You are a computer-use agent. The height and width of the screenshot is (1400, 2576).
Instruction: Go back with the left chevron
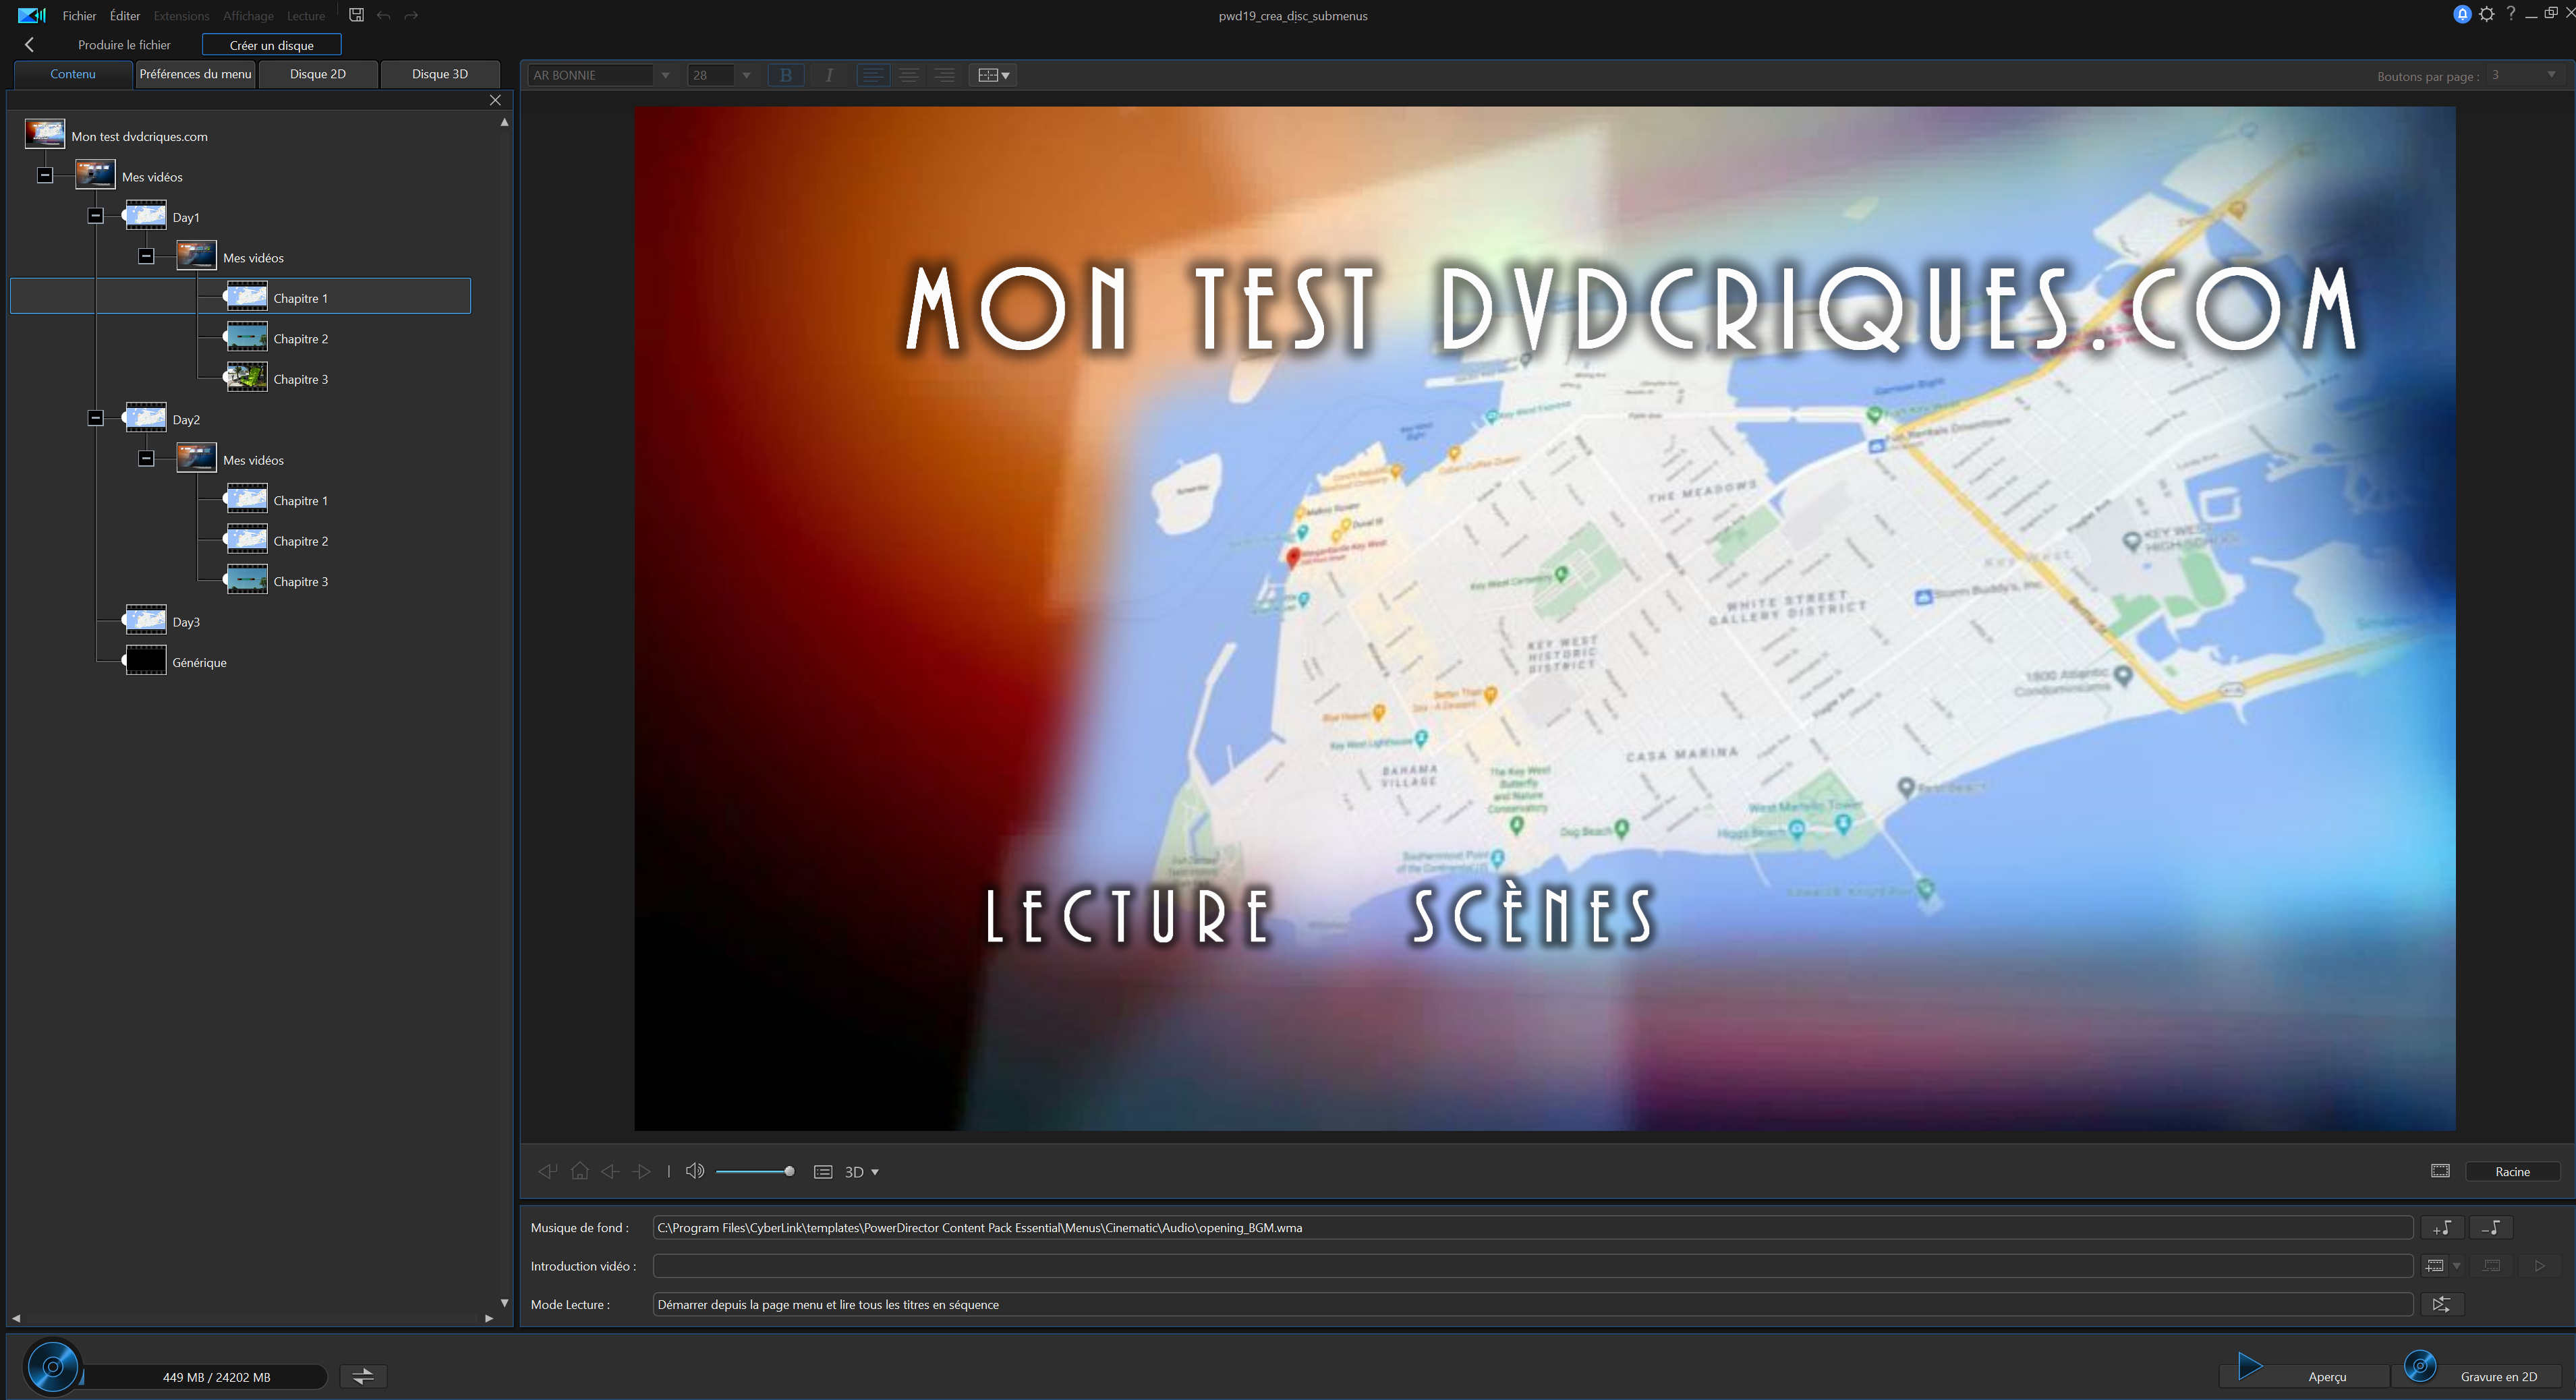point(29,44)
